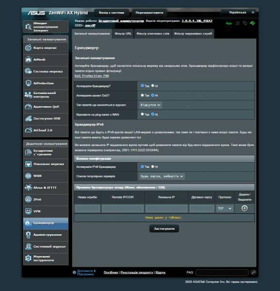This screenshot has width=280, height=291.
Task: Switch to the URL Filter tab
Action: [x=123, y=34]
